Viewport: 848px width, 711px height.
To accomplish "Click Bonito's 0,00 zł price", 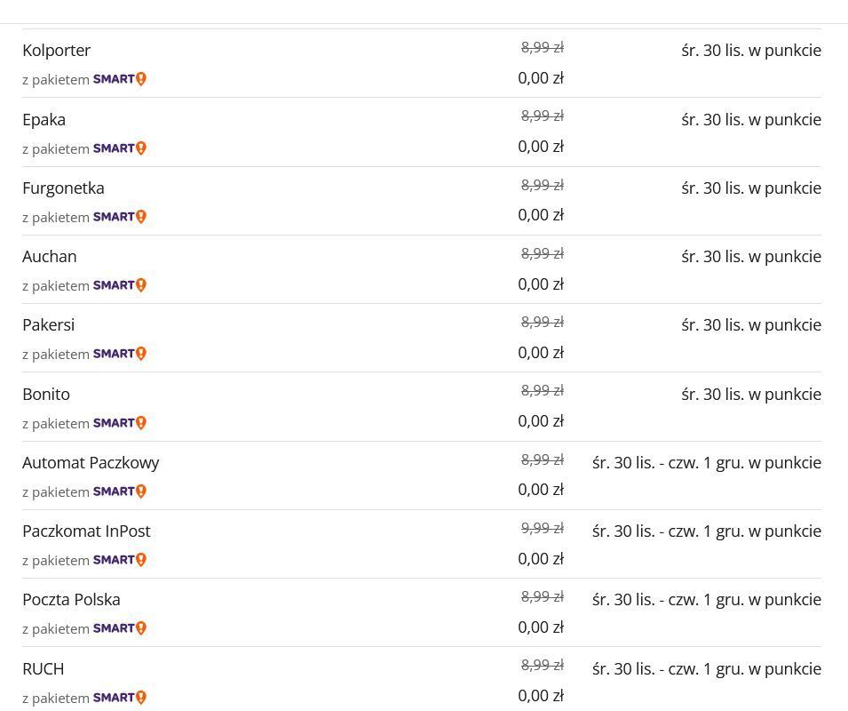I will (541, 421).
